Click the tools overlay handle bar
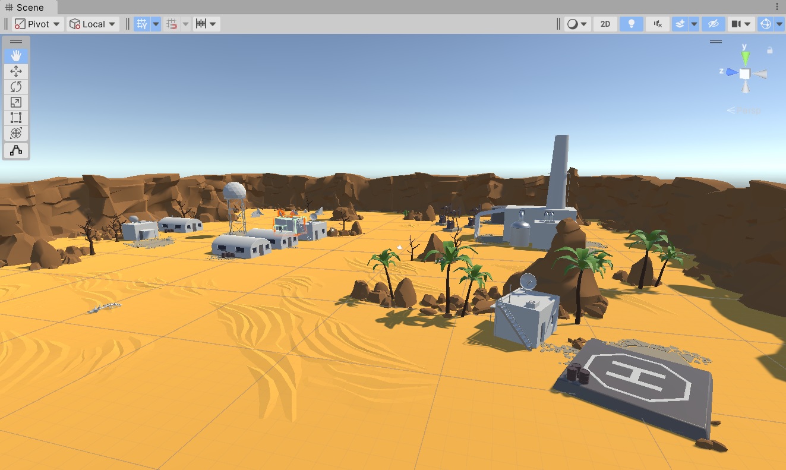The image size is (786, 470). click(16, 42)
